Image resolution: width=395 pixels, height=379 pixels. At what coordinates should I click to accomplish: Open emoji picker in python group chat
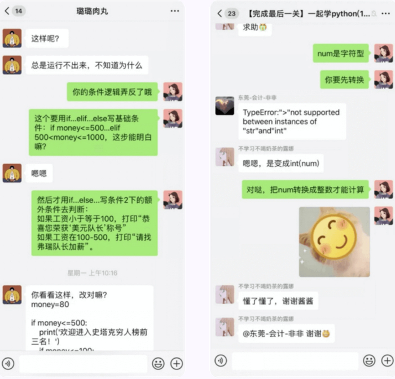[x=369, y=360]
